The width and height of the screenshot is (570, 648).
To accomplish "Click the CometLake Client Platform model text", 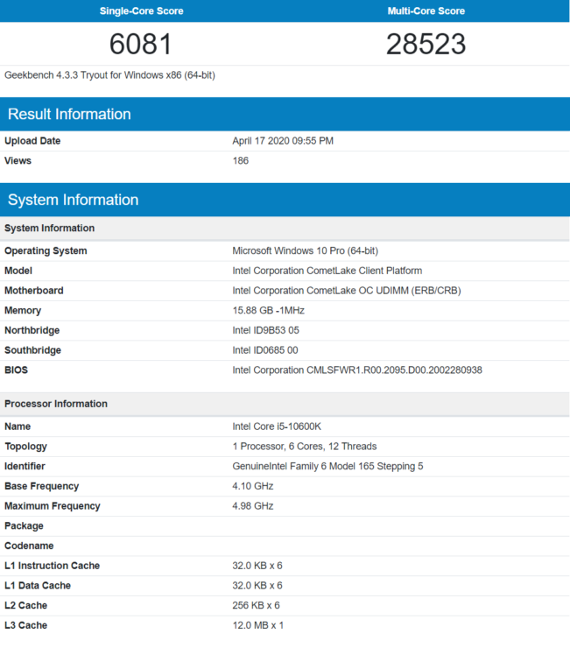I will (x=327, y=271).
